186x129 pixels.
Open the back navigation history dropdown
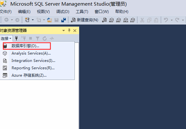click(12, 20)
